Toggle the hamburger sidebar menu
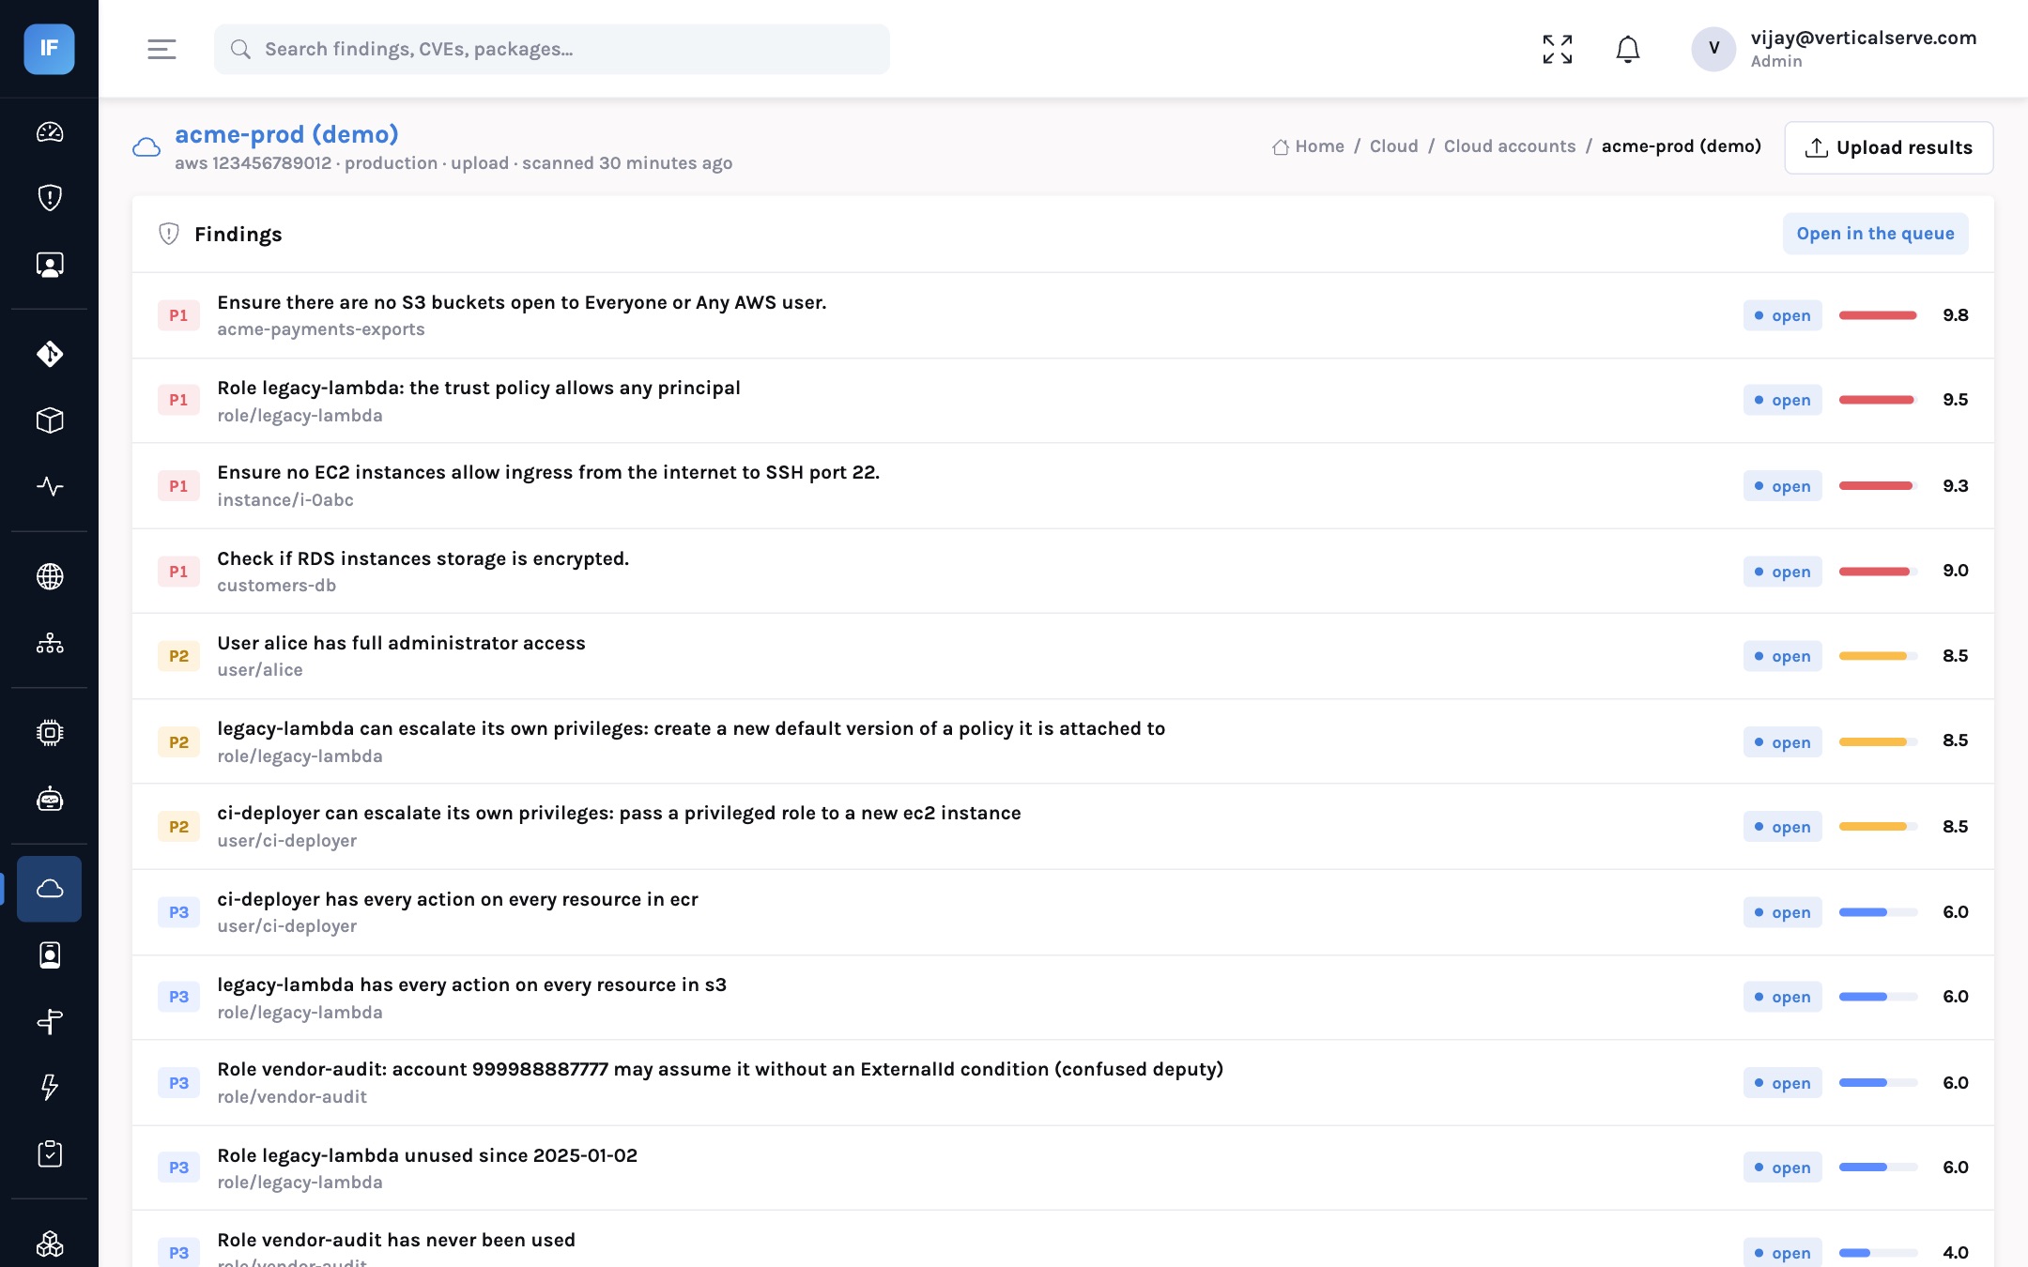 pyautogui.click(x=161, y=49)
